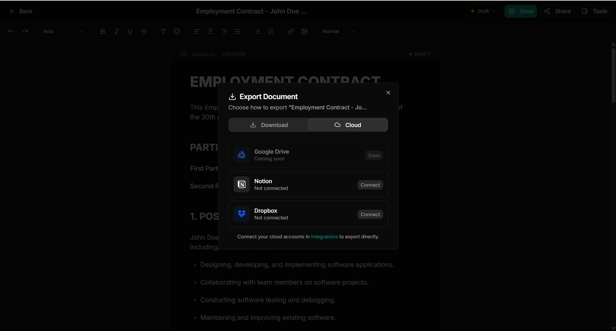The width and height of the screenshot is (616, 331).
Task: Align text right
Action: click(x=224, y=31)
